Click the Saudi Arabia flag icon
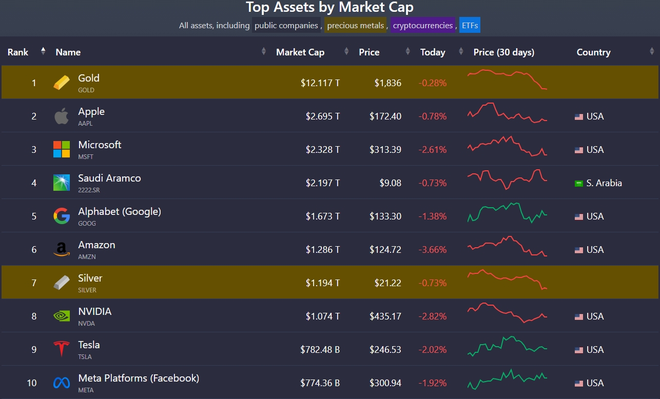This screenshot has width=660, height=399. click(579, 183)
